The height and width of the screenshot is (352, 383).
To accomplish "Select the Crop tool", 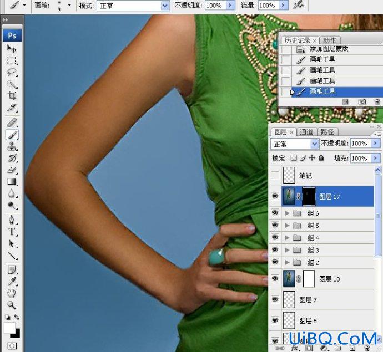I will (x=12, y=96).
